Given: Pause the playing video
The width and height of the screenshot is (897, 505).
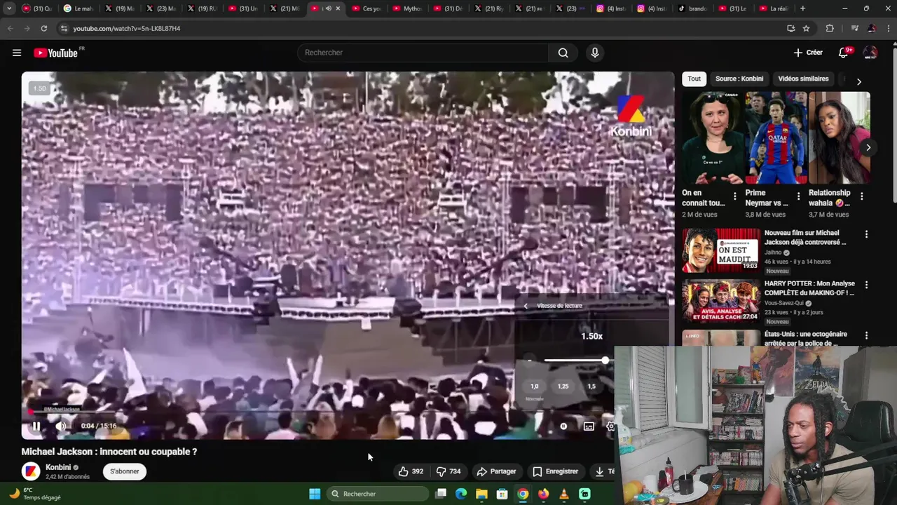Looking at the screenshot, I should coord(36,426).
